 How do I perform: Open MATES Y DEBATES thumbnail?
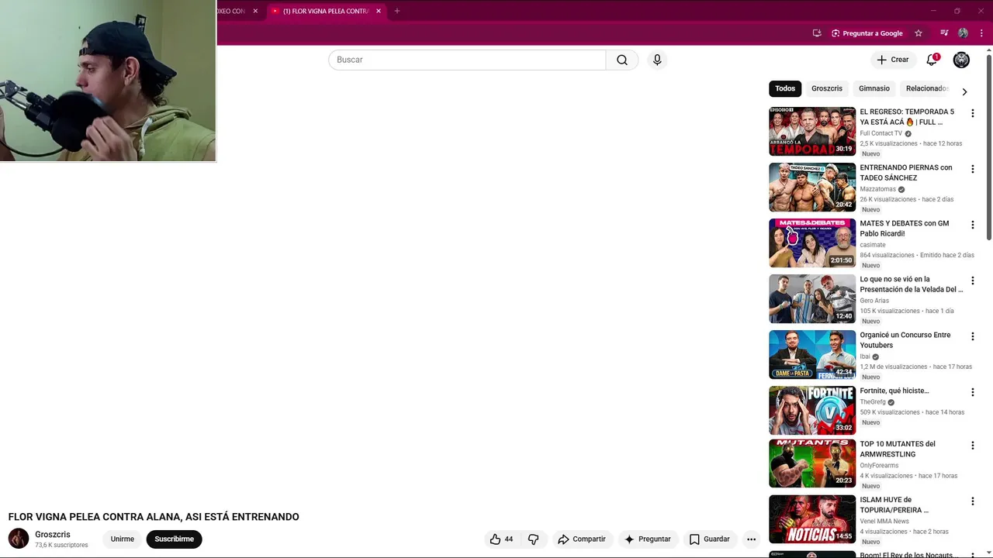(812, 243)
